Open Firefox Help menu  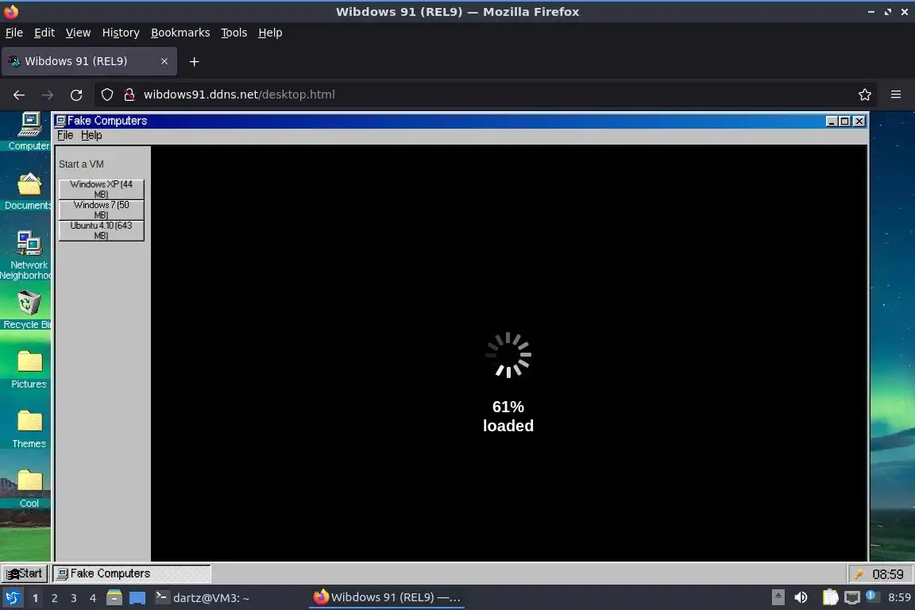270,33
